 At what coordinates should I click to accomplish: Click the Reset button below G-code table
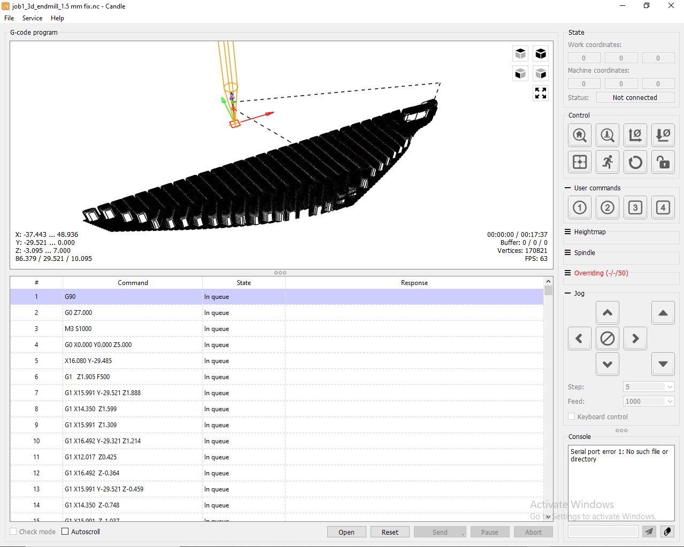pos(390,532)
